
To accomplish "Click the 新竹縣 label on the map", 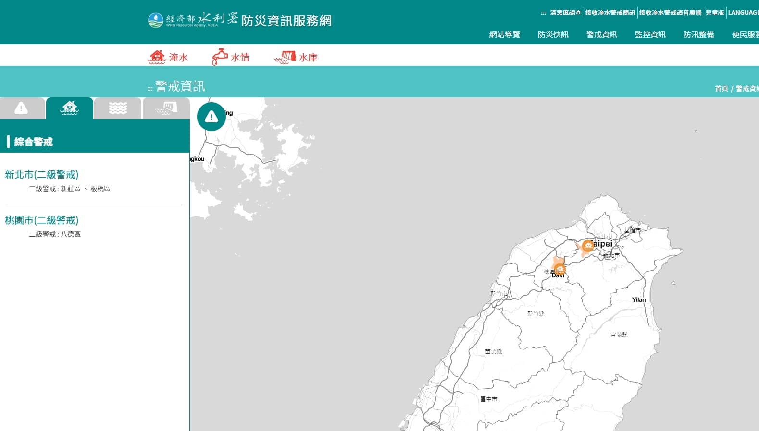I will pyautogui.click(x=536, y=314).
